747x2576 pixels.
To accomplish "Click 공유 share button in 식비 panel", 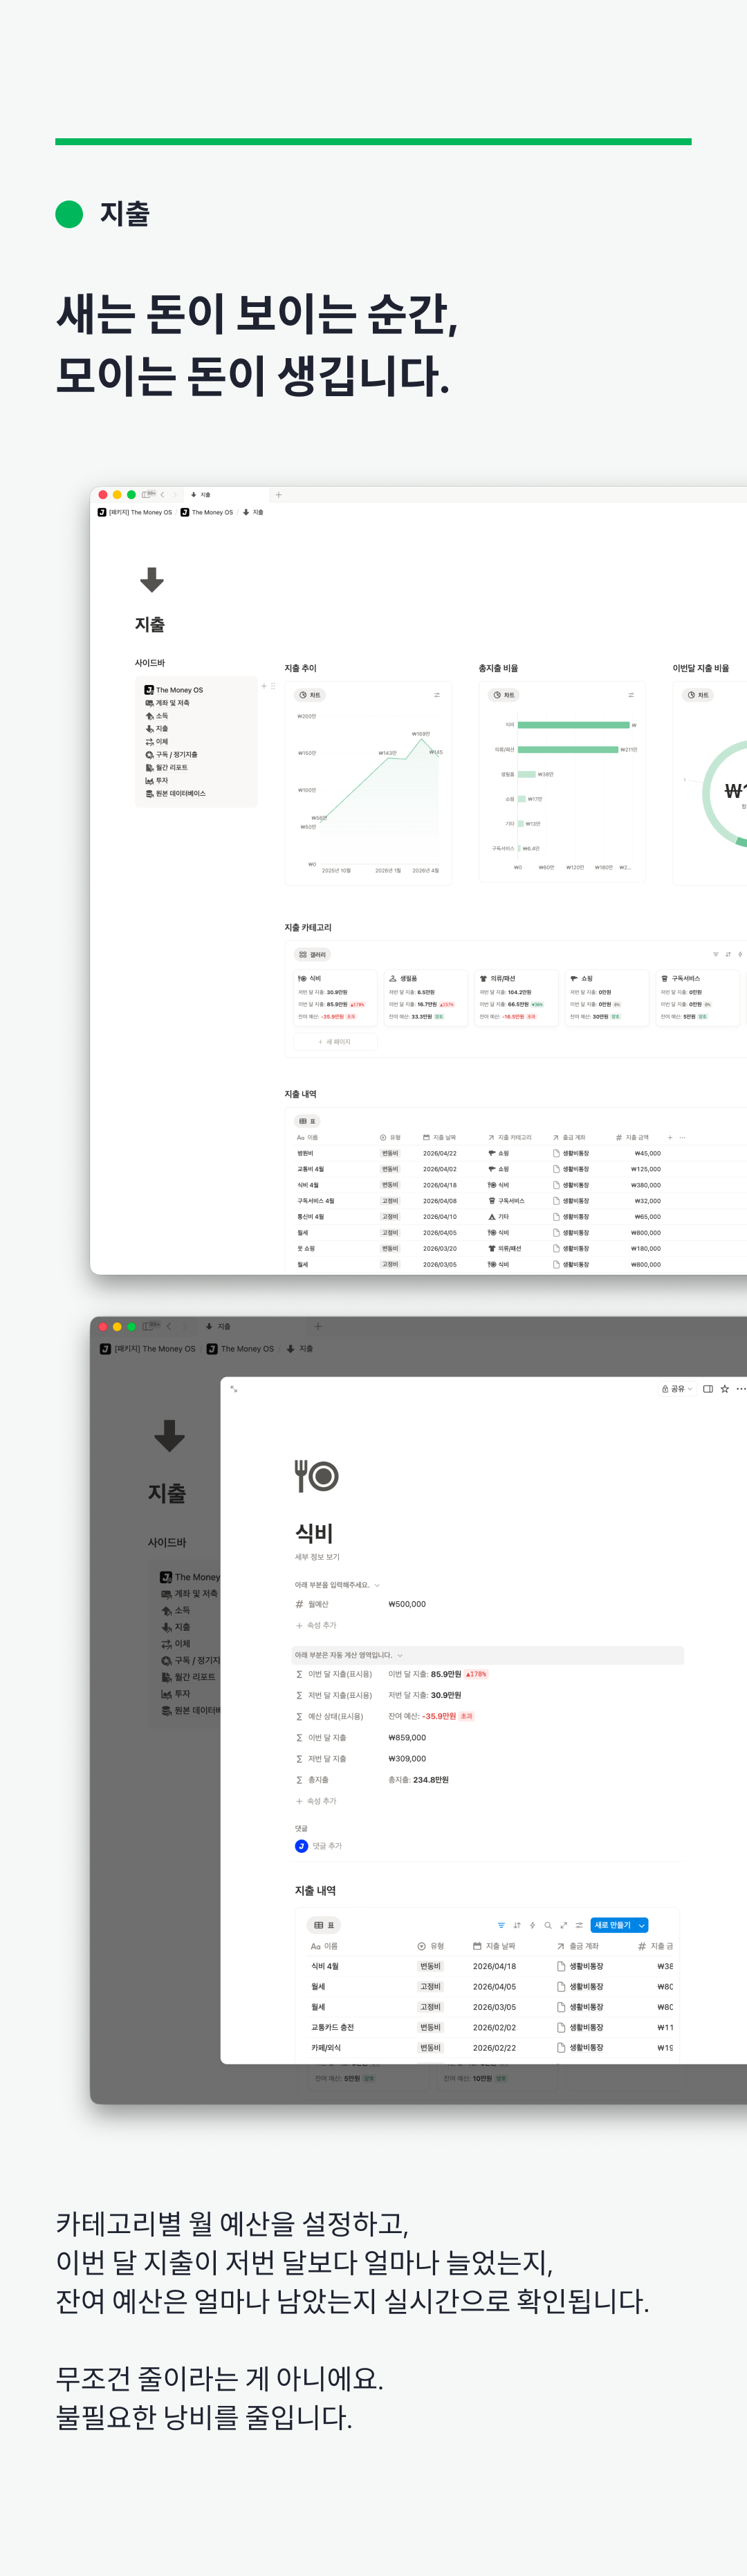I will (676, 1389).
